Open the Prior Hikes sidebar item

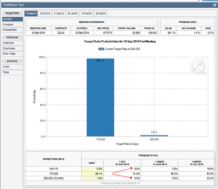pyautogui.click(x=13, y=54)
